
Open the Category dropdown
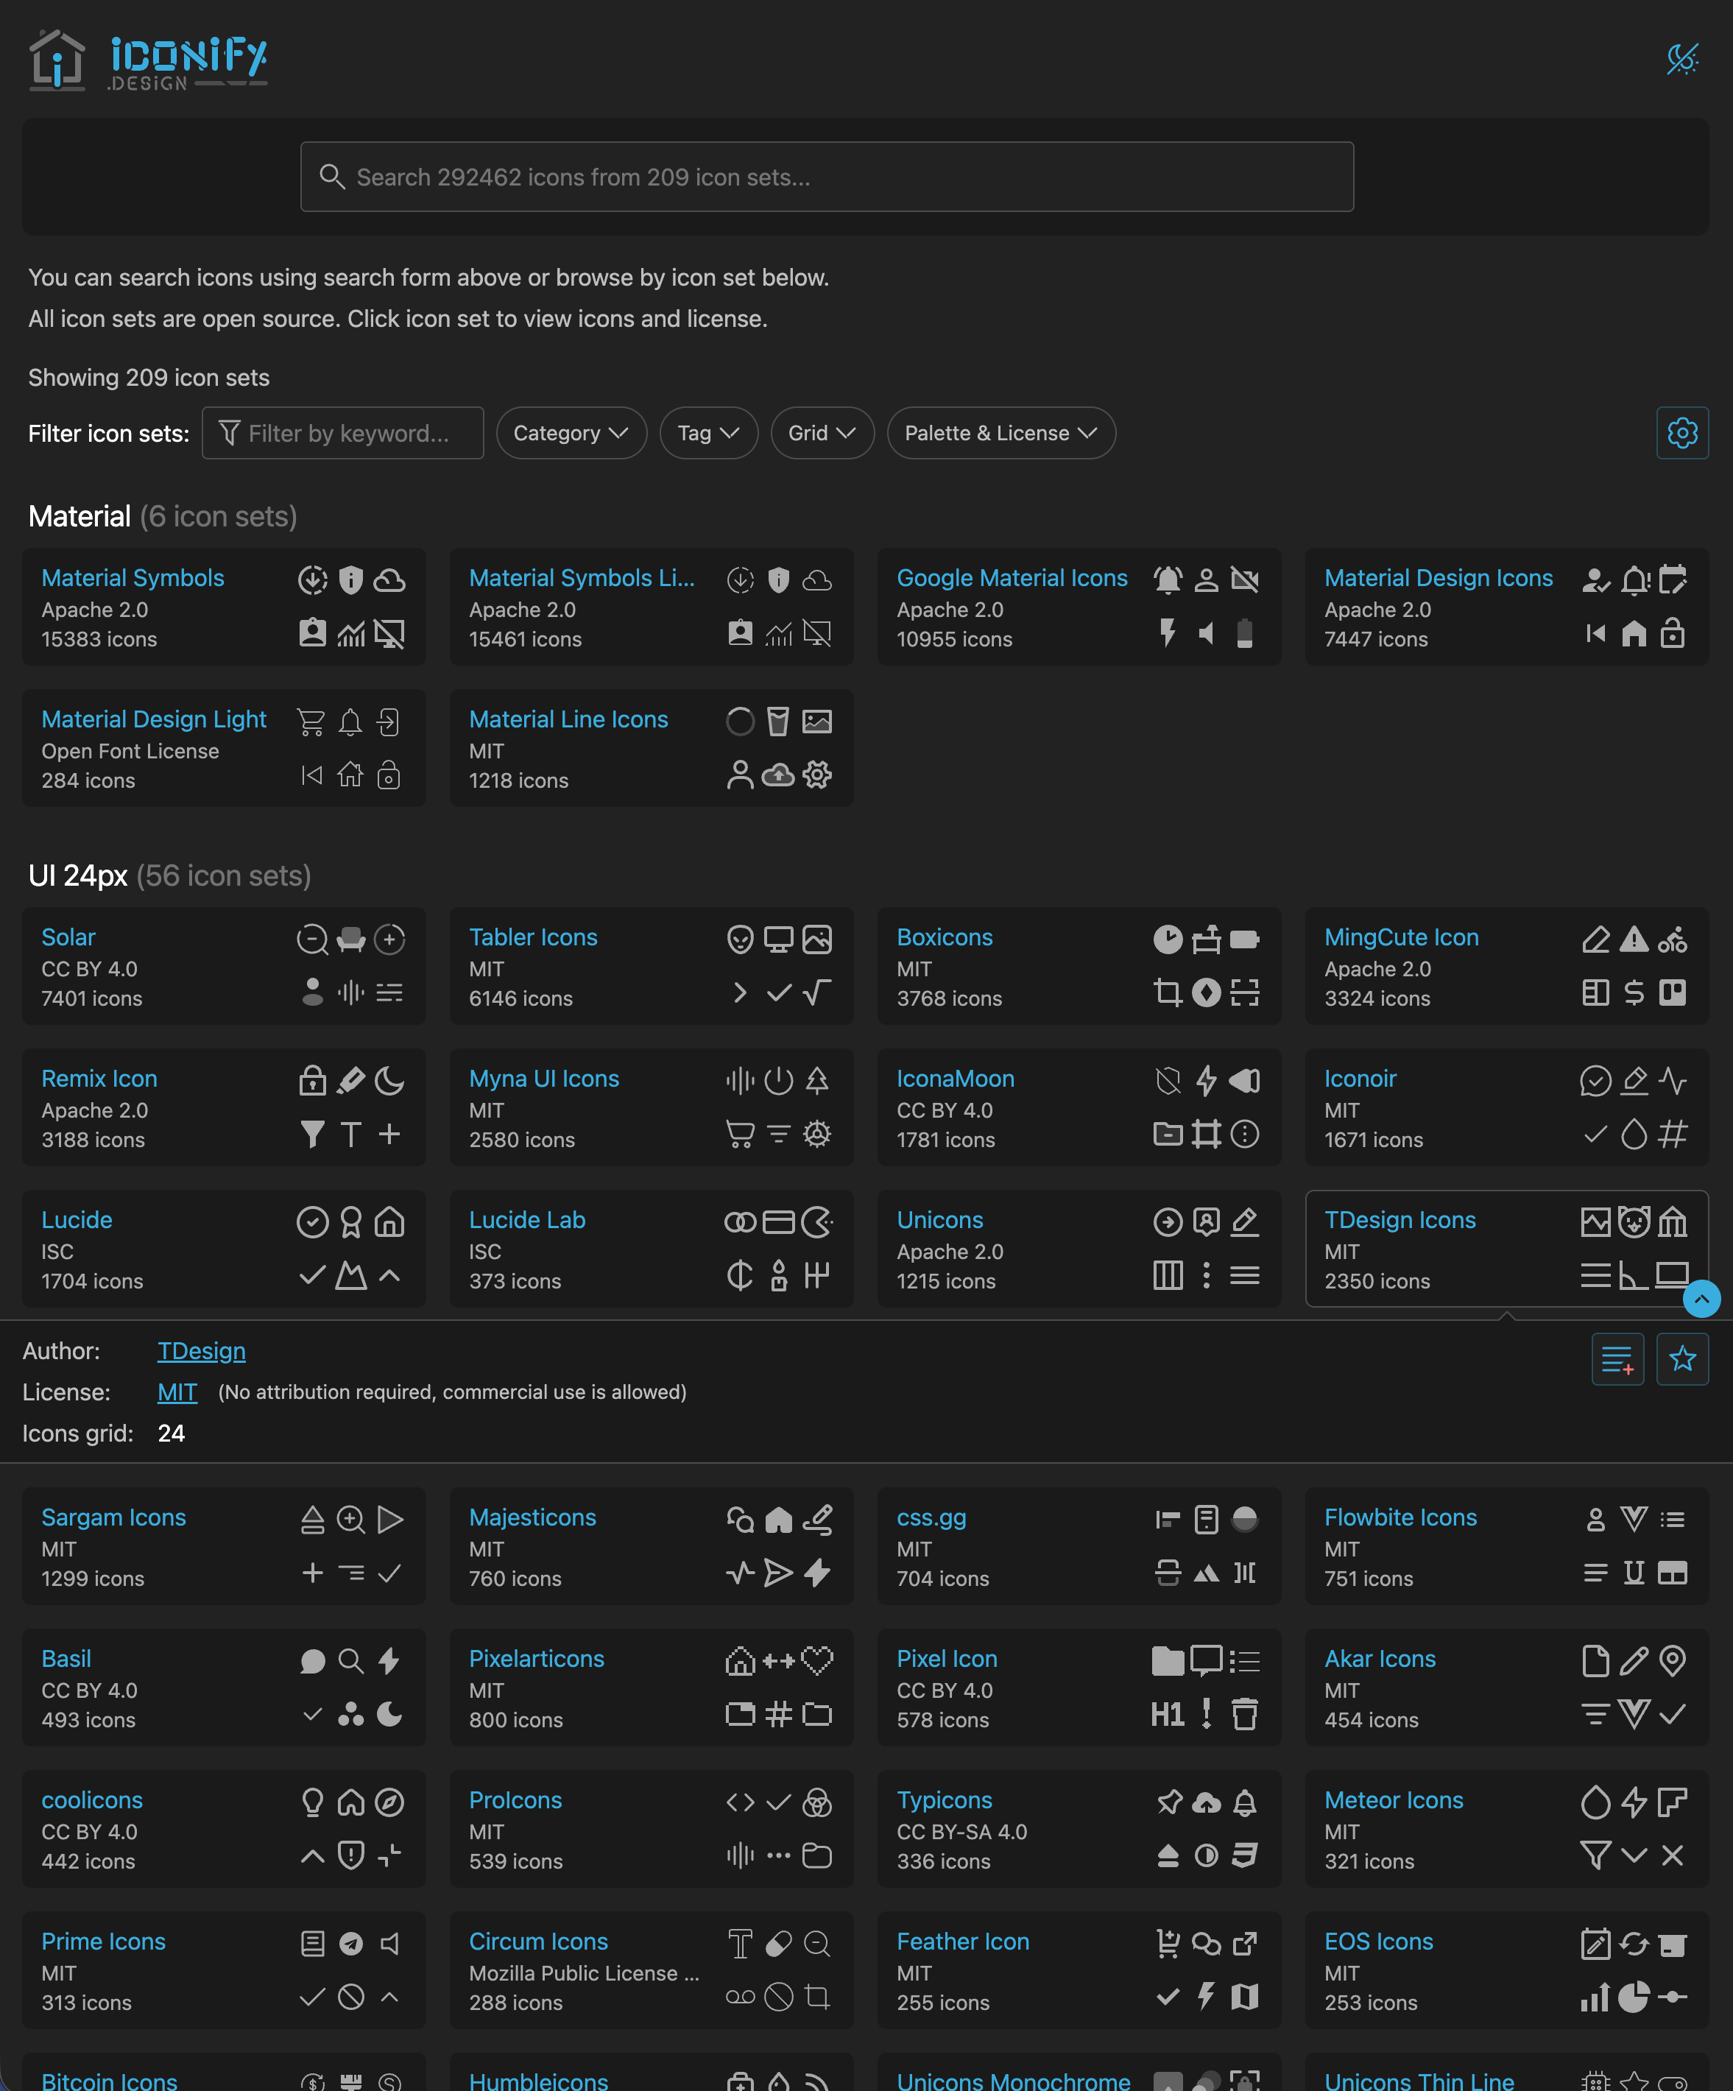click(571, 433)
